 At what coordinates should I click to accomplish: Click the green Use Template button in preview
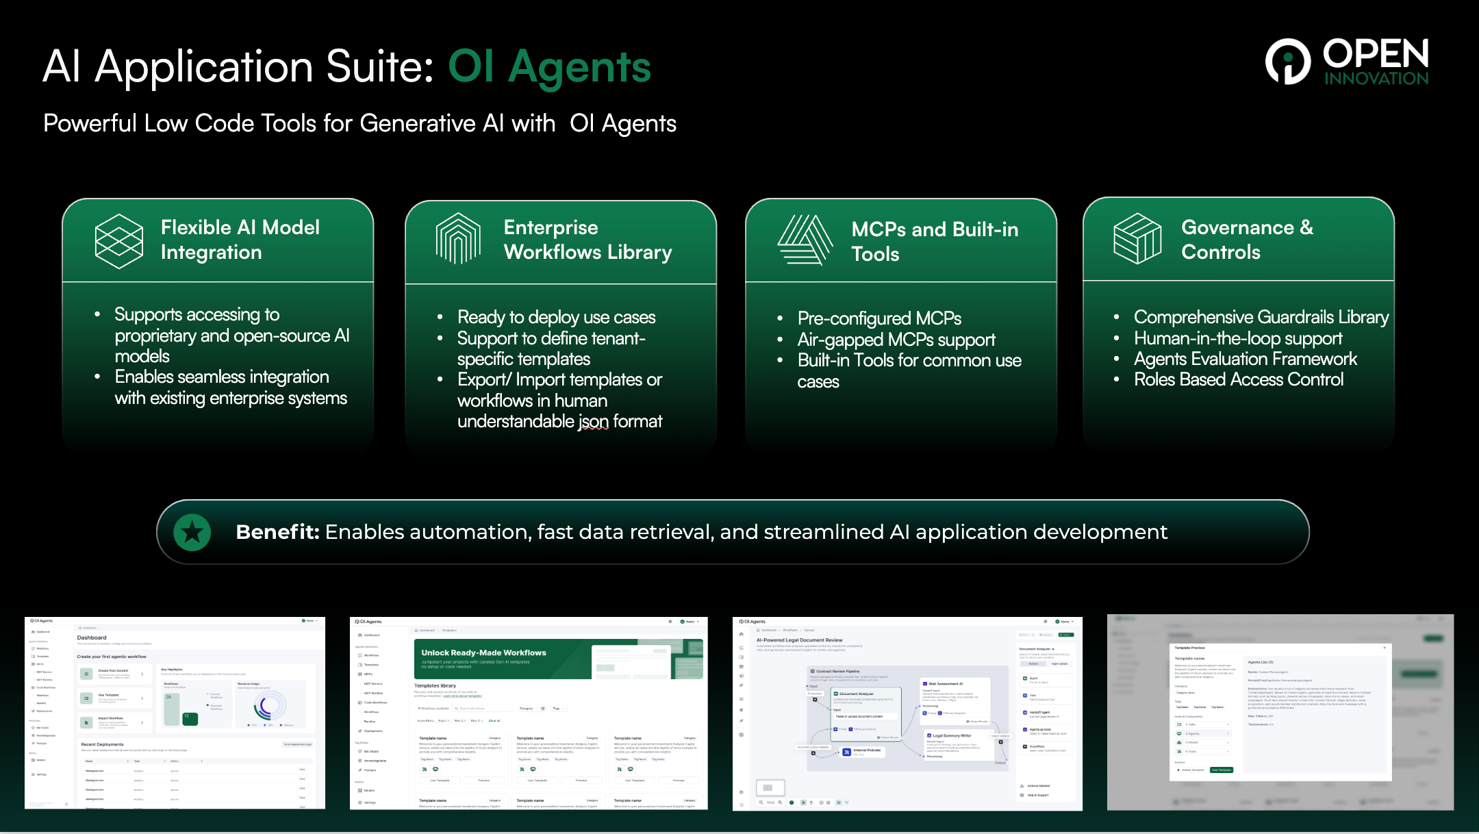pos(1221,770)
